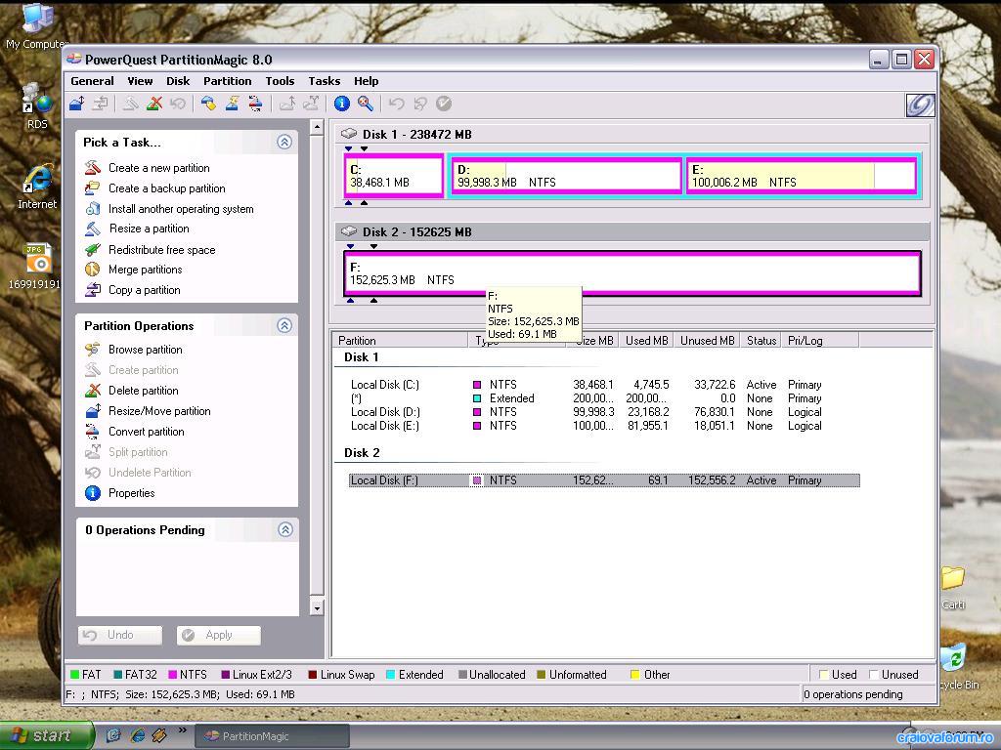Click the left pane scroll down arrow
The height and width of the screenshot is (750, 1001).
[x=317, y=607]
